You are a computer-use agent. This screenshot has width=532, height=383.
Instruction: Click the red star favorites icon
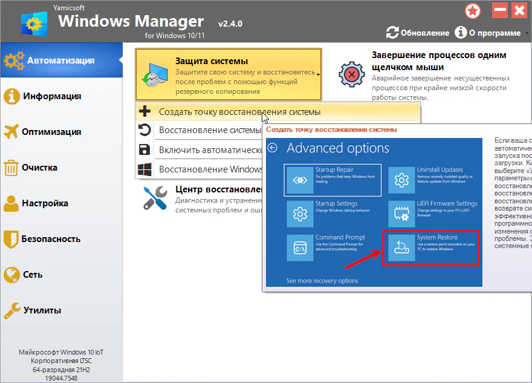pyautogui.click(x=472, y=11)
